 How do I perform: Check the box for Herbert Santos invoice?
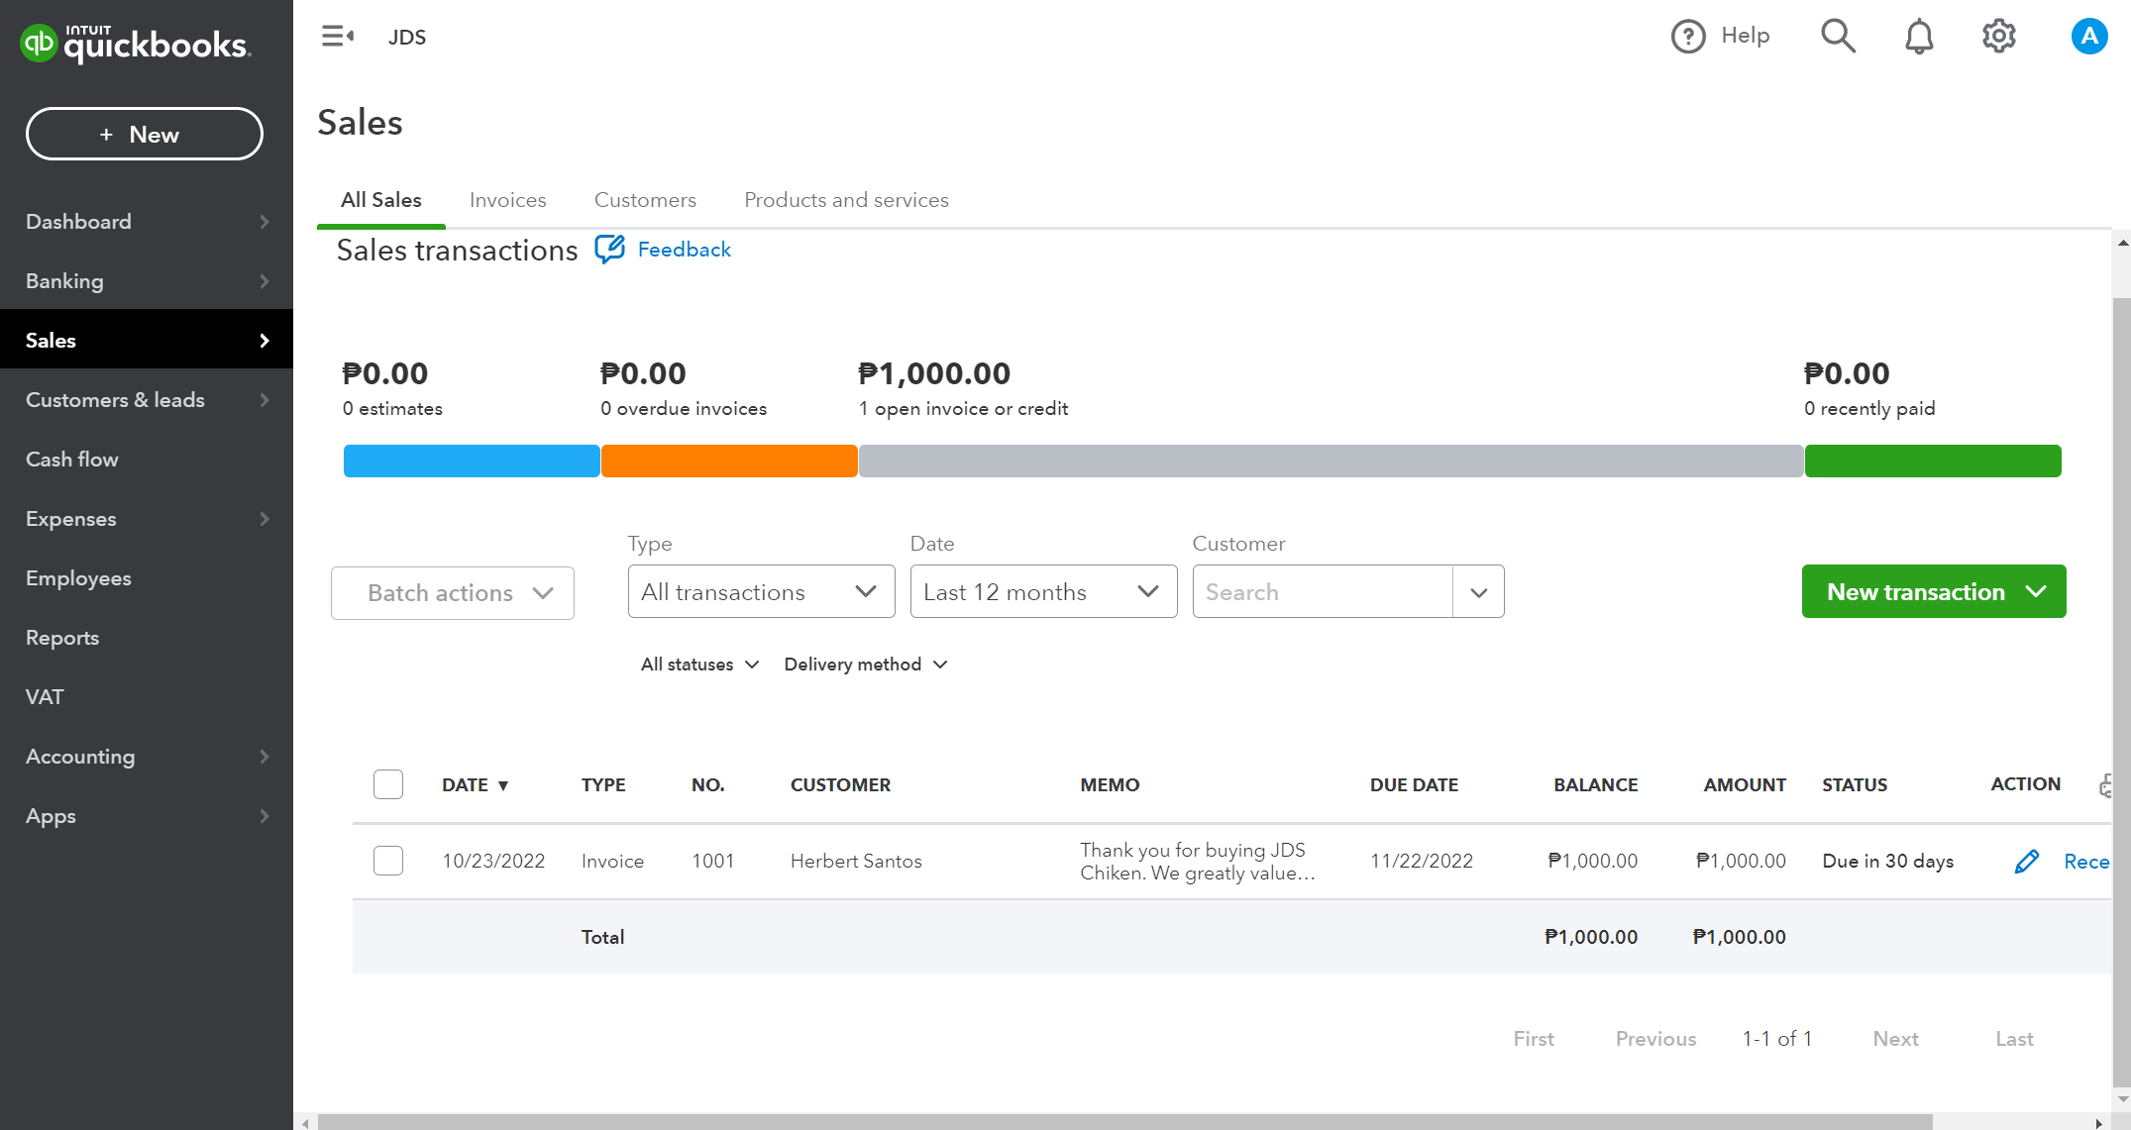pos(388,861)
